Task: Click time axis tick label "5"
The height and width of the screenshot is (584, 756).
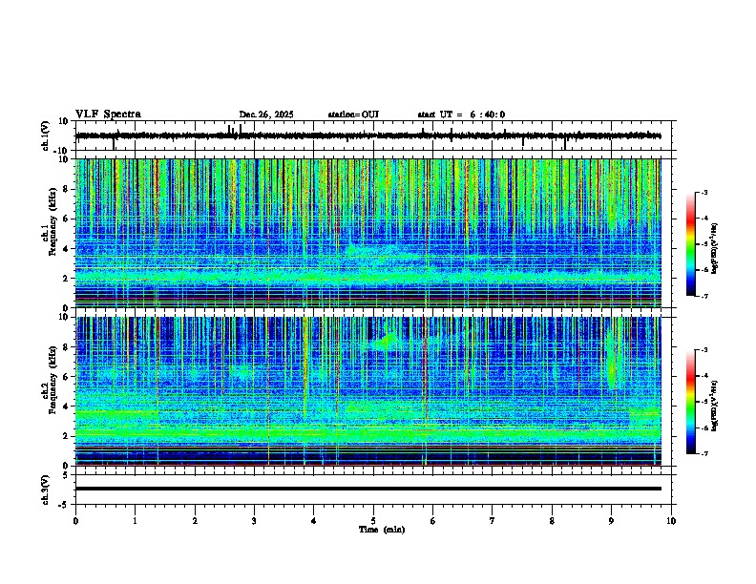Action: click(x=373, y=521)
